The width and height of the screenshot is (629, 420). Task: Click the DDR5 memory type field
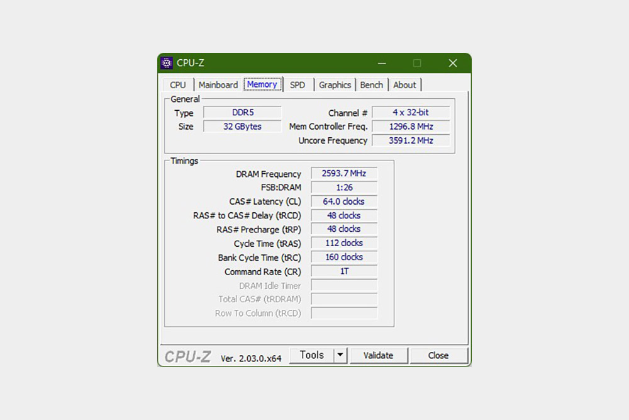(x=242, y=113)
